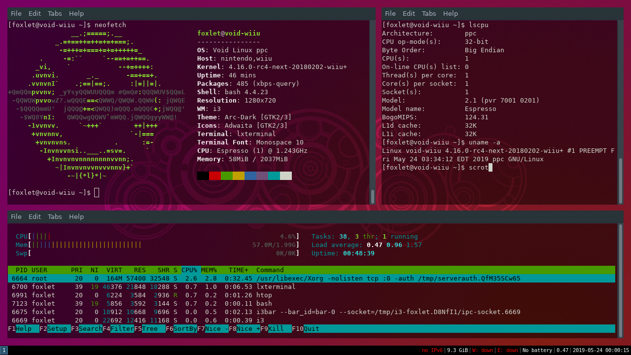The height and width of the screenshot is (355, 631).
Task: Click the "Load average" line in htop
Action: click(x=367, y=245)
